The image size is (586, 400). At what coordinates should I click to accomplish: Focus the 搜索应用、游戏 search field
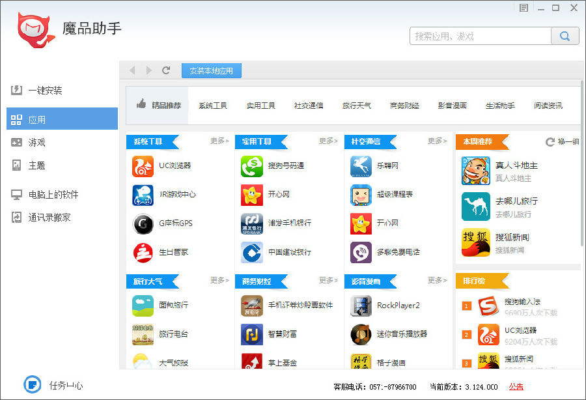click(481, 36)
